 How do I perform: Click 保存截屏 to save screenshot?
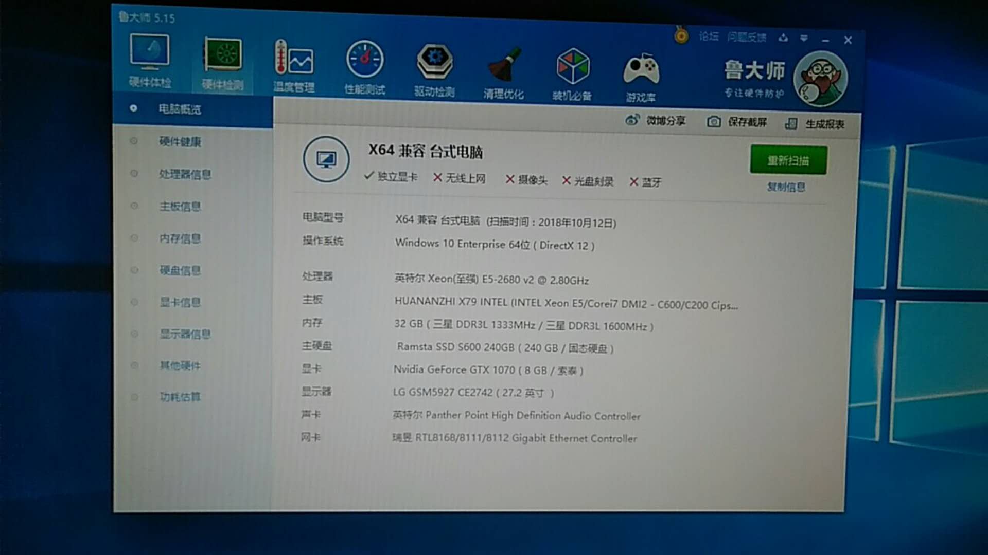tap(736, 122)
